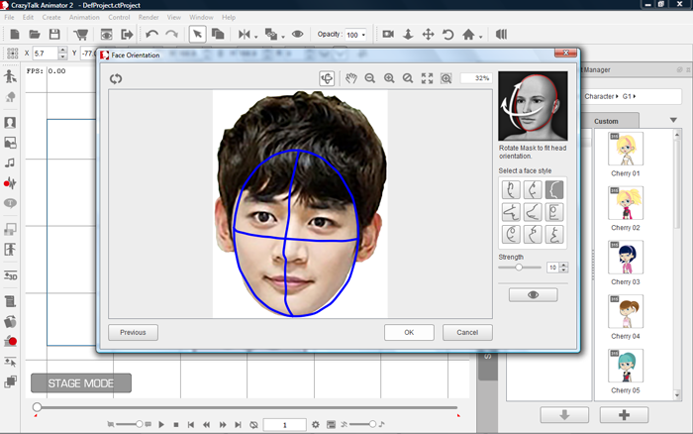Select the rotate mask tool
This screenshot has width=693, height=434.
pos(327,78)
